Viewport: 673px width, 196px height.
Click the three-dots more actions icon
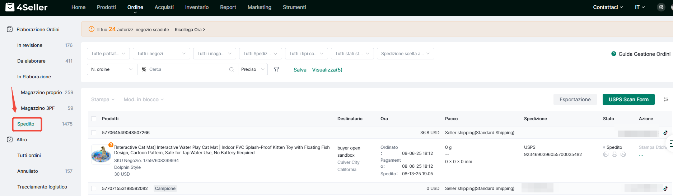click(641, 155)
